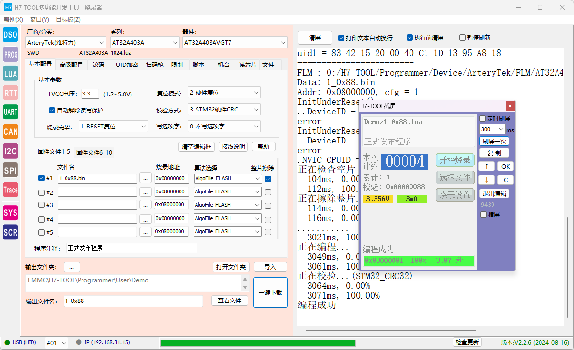Image resolution: width=574 pixels, height=350 pixels.
Task: Open the LUA script sidebar tool
Action: (x=10, y=74)
